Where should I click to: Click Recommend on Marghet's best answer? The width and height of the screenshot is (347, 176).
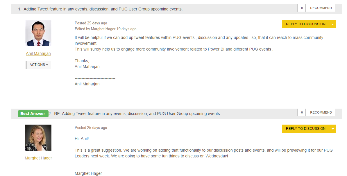pos(321,113)
